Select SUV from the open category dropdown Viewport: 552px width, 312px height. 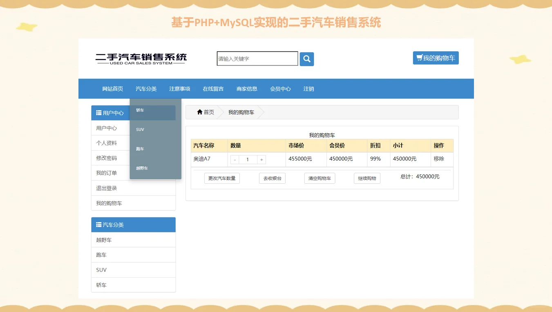click(140, 129)
